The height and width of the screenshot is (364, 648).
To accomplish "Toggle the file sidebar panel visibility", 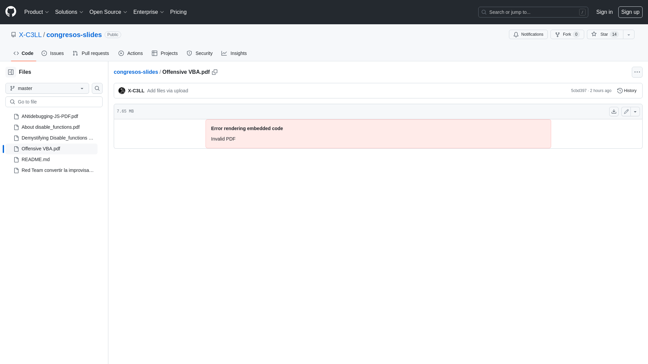I will coord(11,72).
